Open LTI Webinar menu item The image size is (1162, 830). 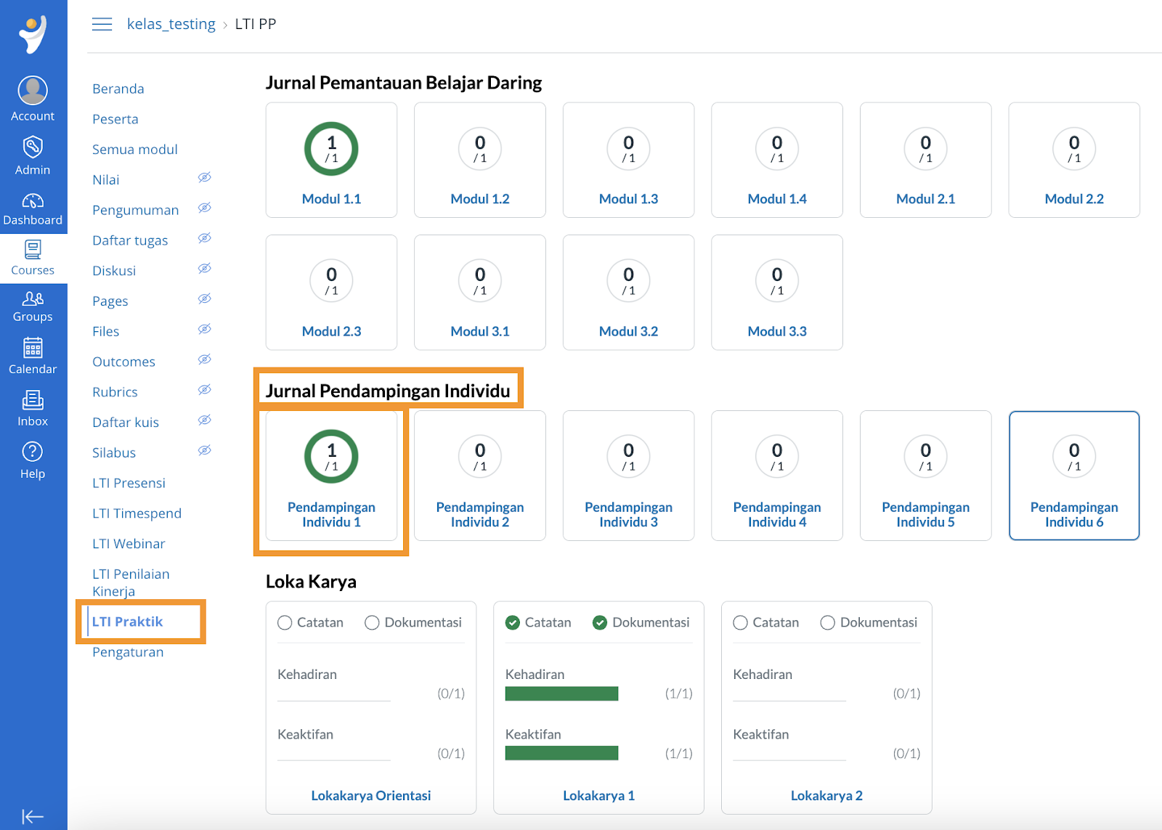[129, 544]
